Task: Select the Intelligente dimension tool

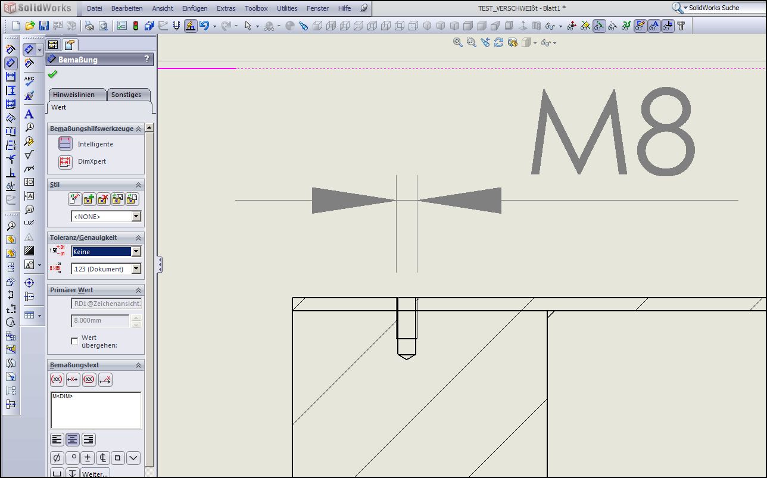Action: [65, 144]
